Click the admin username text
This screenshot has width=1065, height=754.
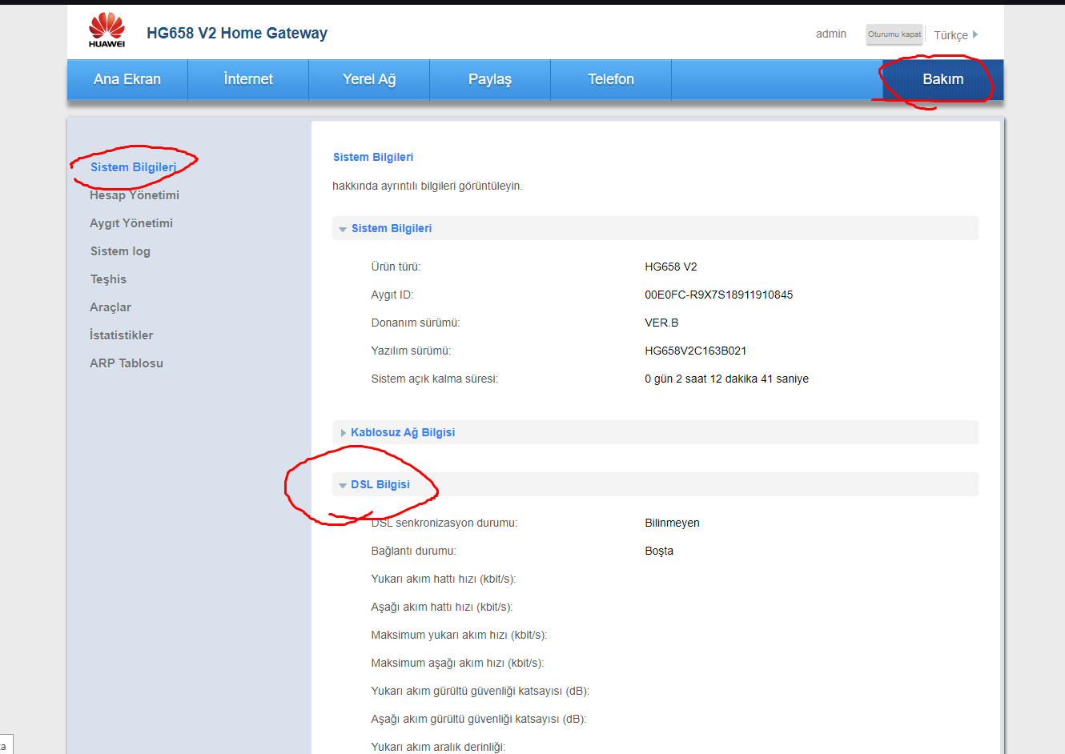pyautogui.click(x=831, y=34)
